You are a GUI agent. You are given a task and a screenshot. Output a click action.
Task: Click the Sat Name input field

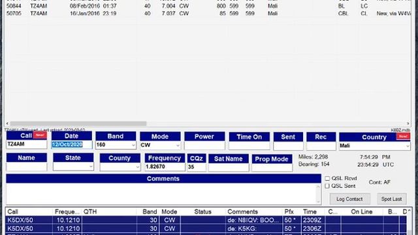click(x=229, y=167)
